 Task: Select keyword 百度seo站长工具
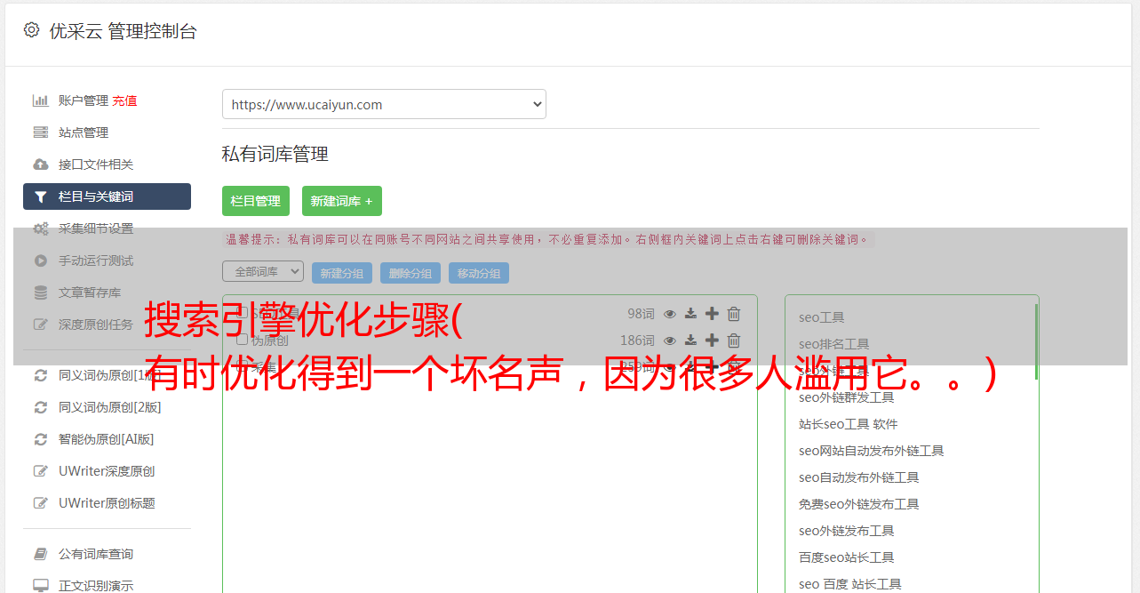[x=846, y=557]
